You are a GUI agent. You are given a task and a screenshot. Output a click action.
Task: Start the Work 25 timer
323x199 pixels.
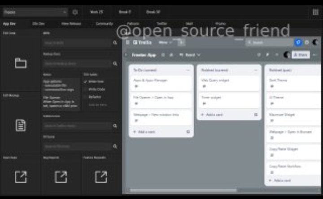(x=96, y=12)
